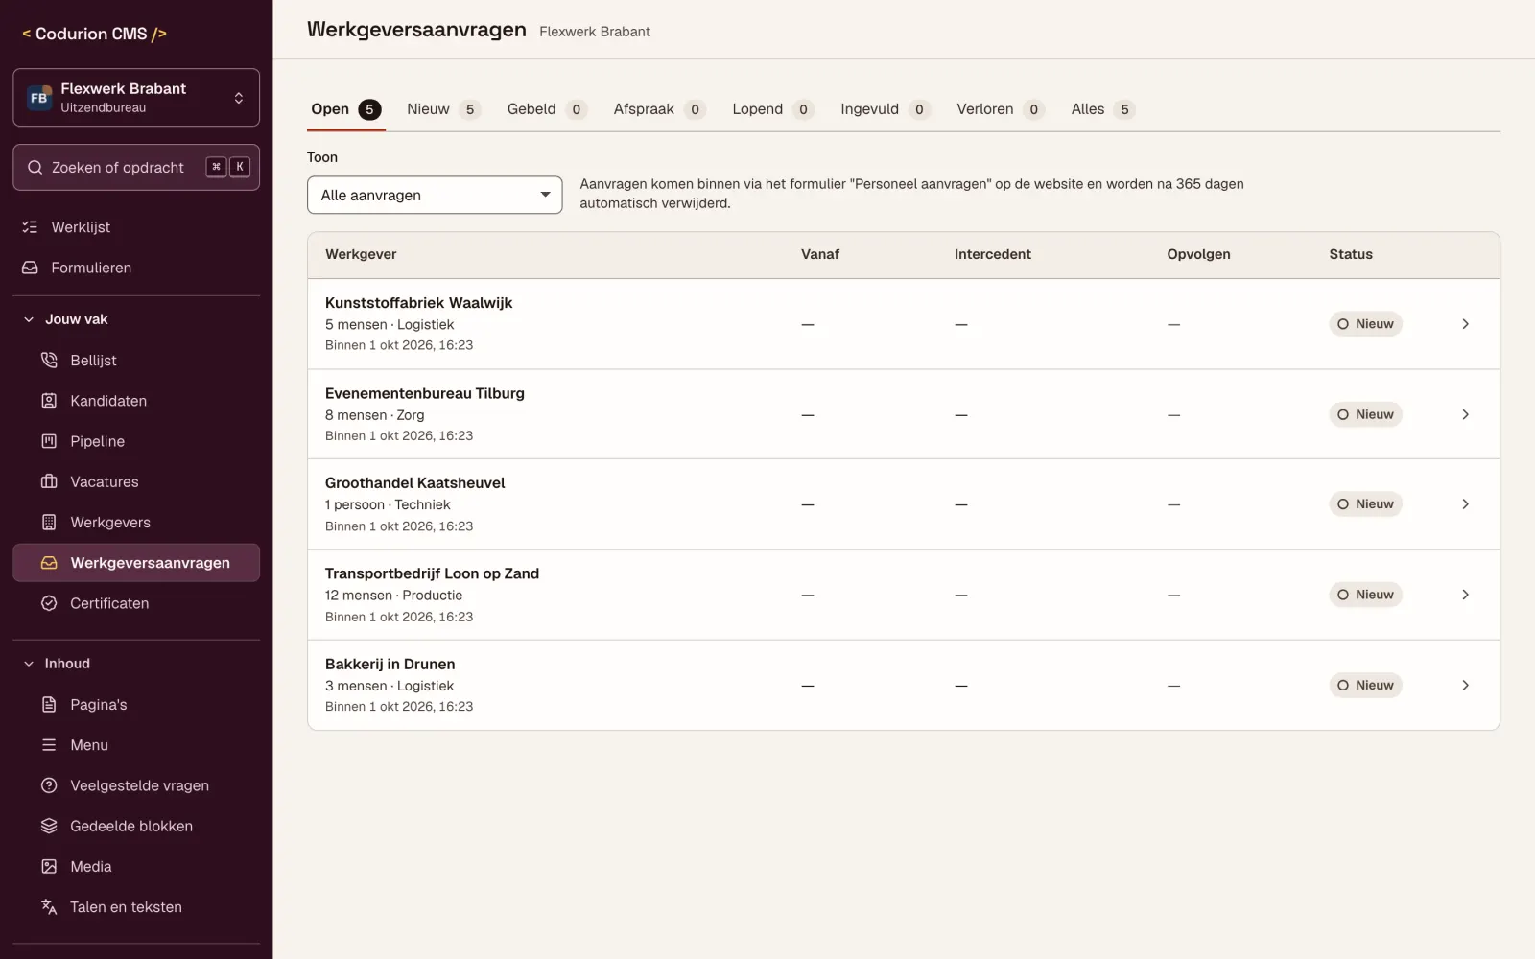
Task: Click the search magnifier icon
Action: pyautogui.click(x=35, y=168)
